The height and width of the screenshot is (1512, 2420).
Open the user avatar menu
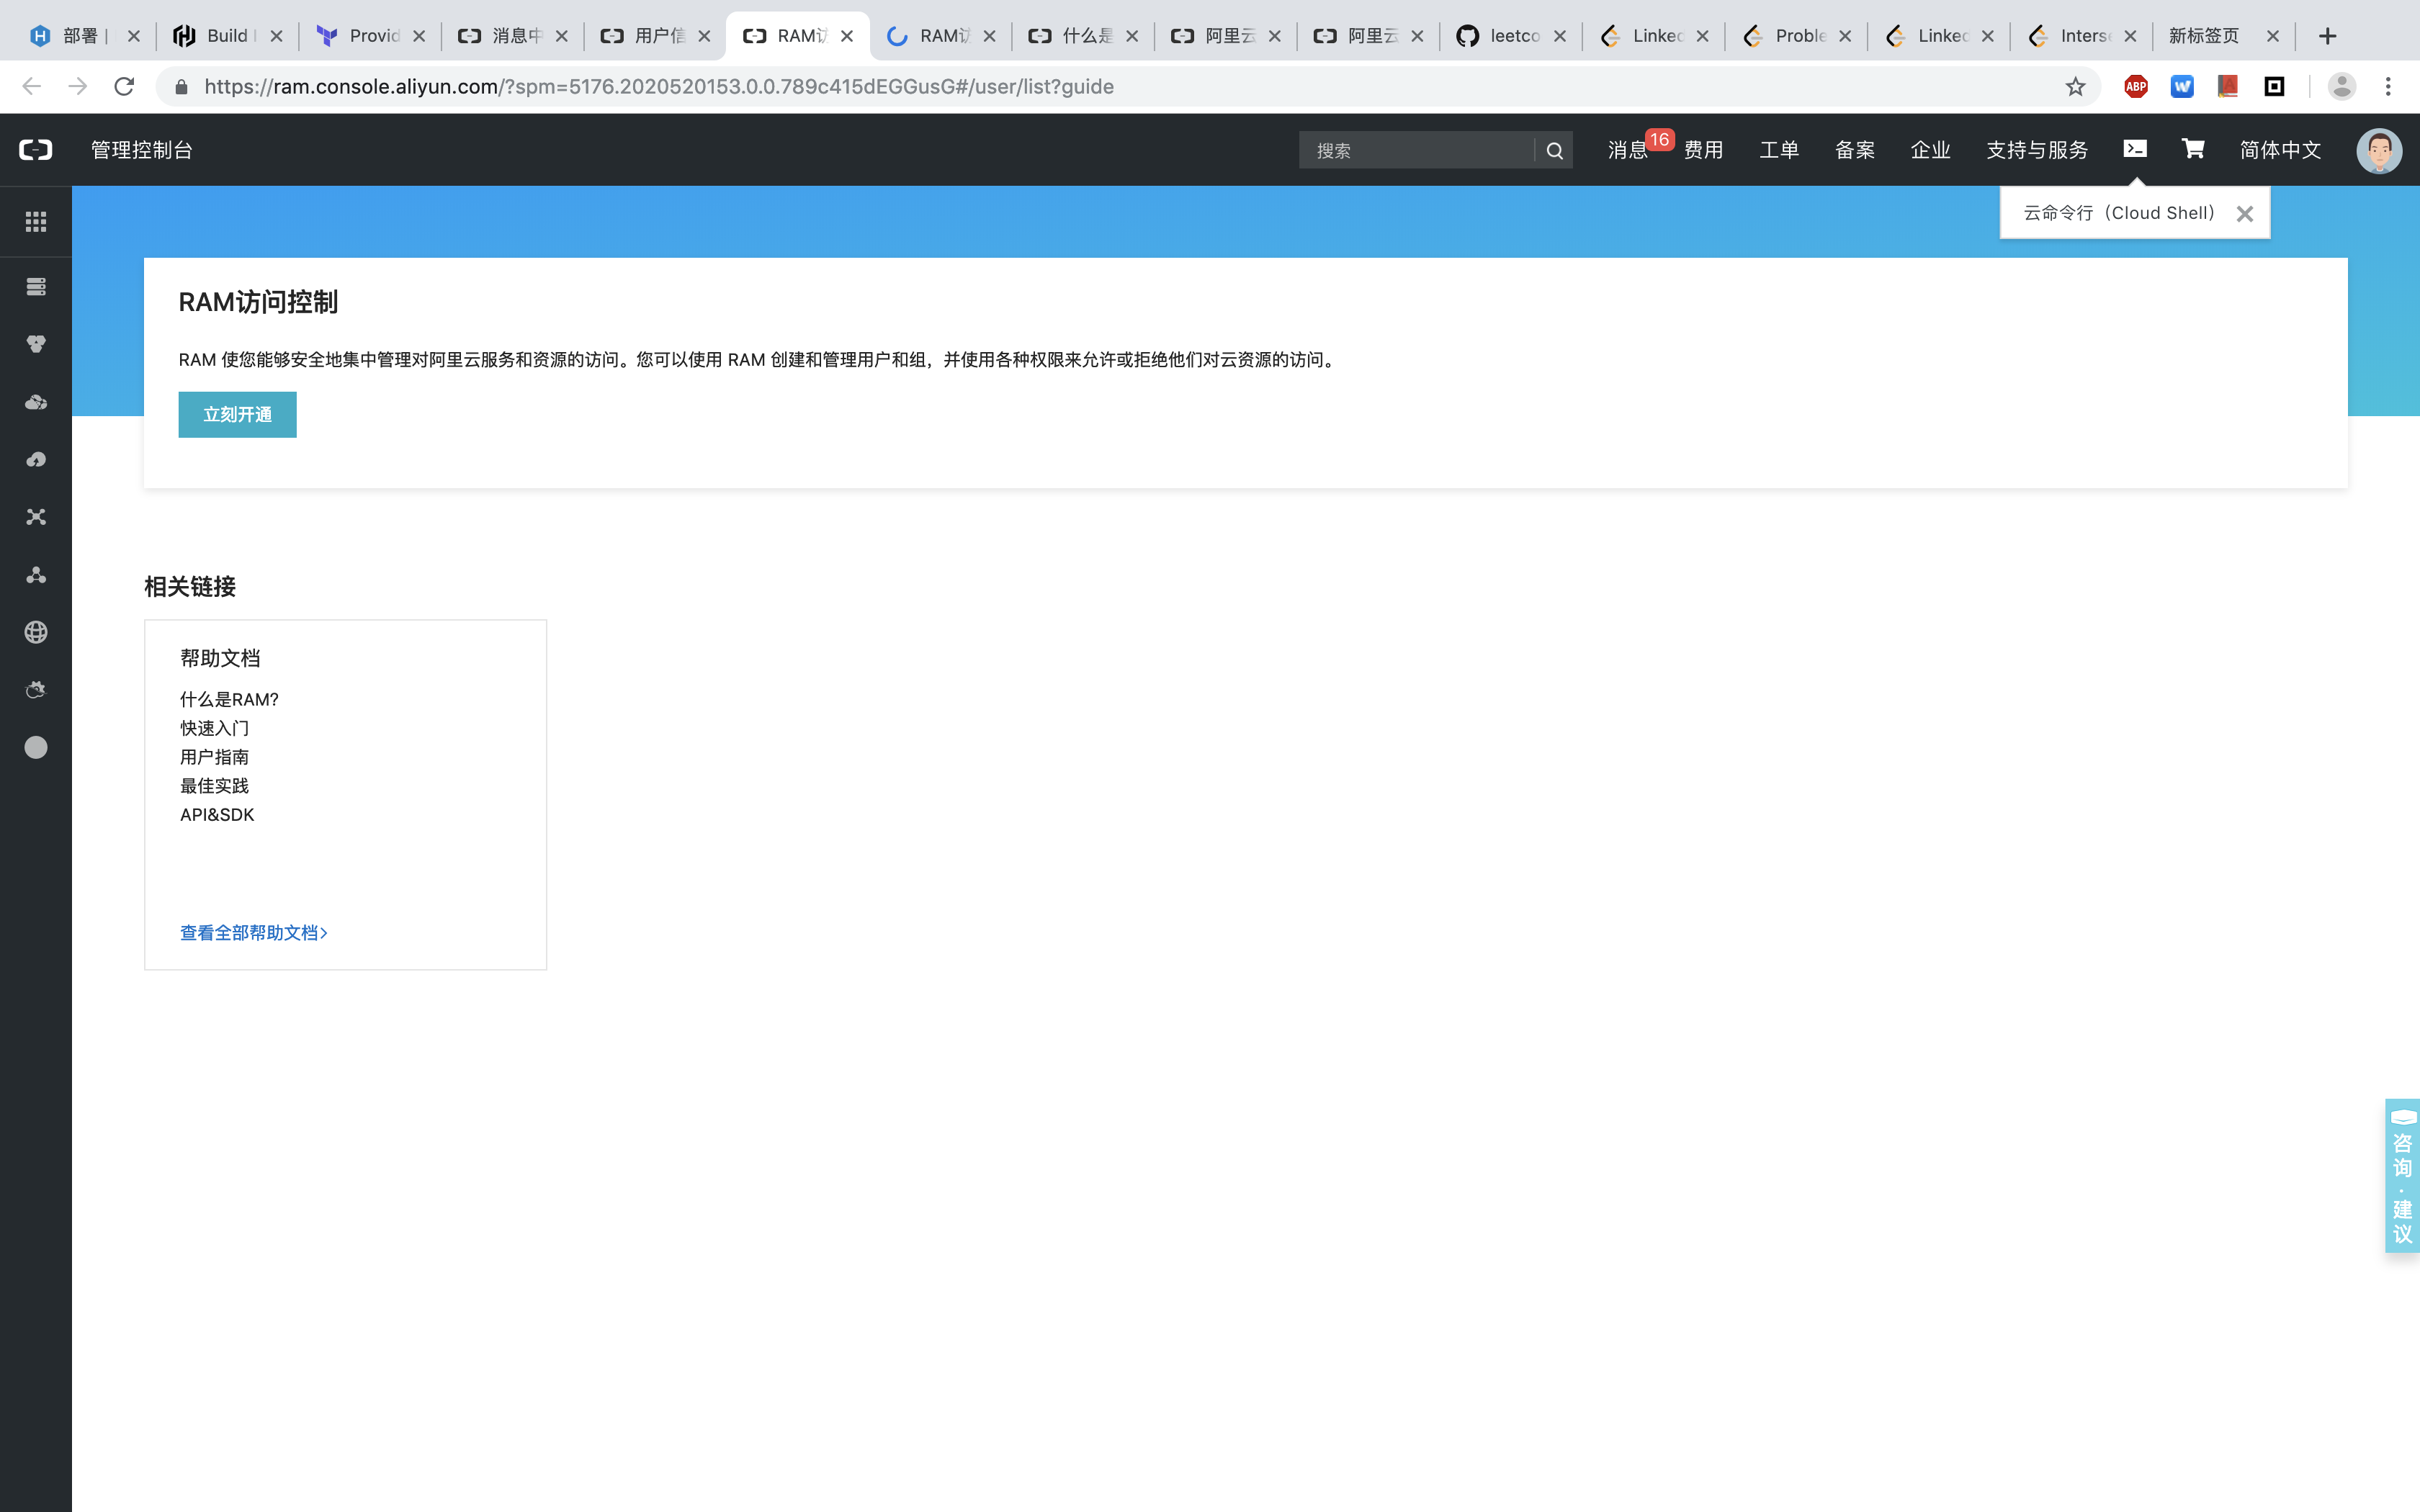[2379, 150]
